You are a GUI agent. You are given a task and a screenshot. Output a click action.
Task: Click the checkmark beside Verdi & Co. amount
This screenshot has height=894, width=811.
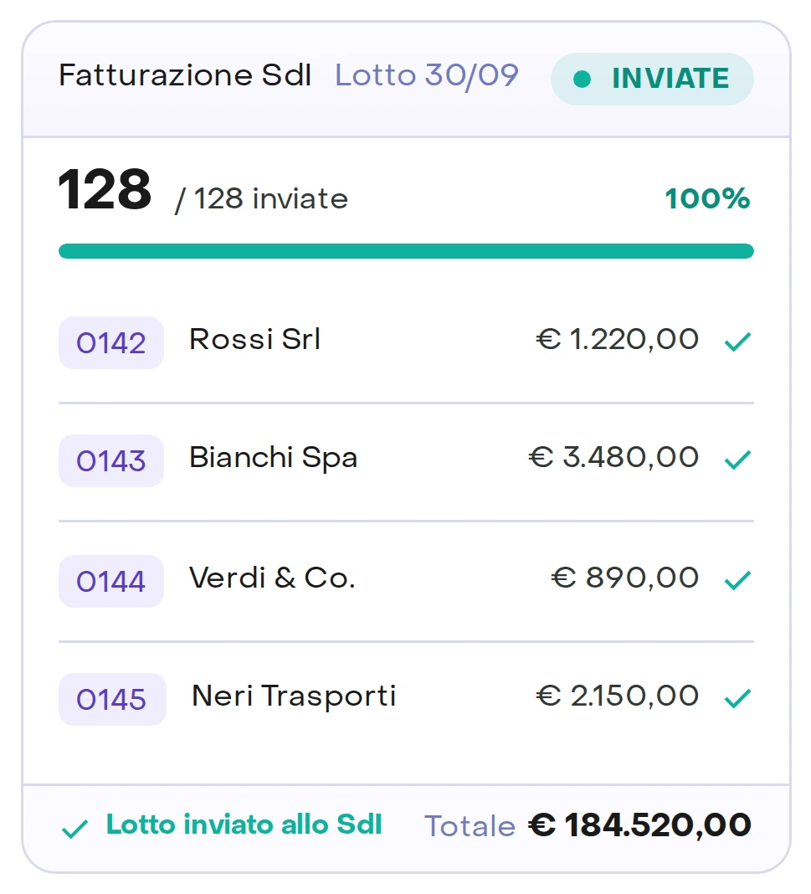click(x=737, y=580)
